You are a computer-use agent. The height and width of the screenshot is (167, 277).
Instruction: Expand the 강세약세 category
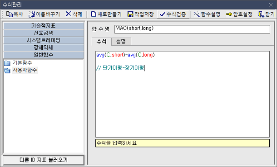44,48
